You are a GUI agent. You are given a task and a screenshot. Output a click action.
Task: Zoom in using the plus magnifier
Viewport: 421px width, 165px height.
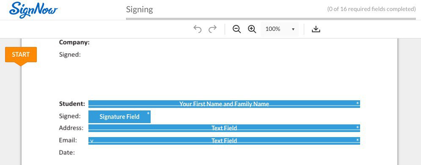[x=252, y=29]
